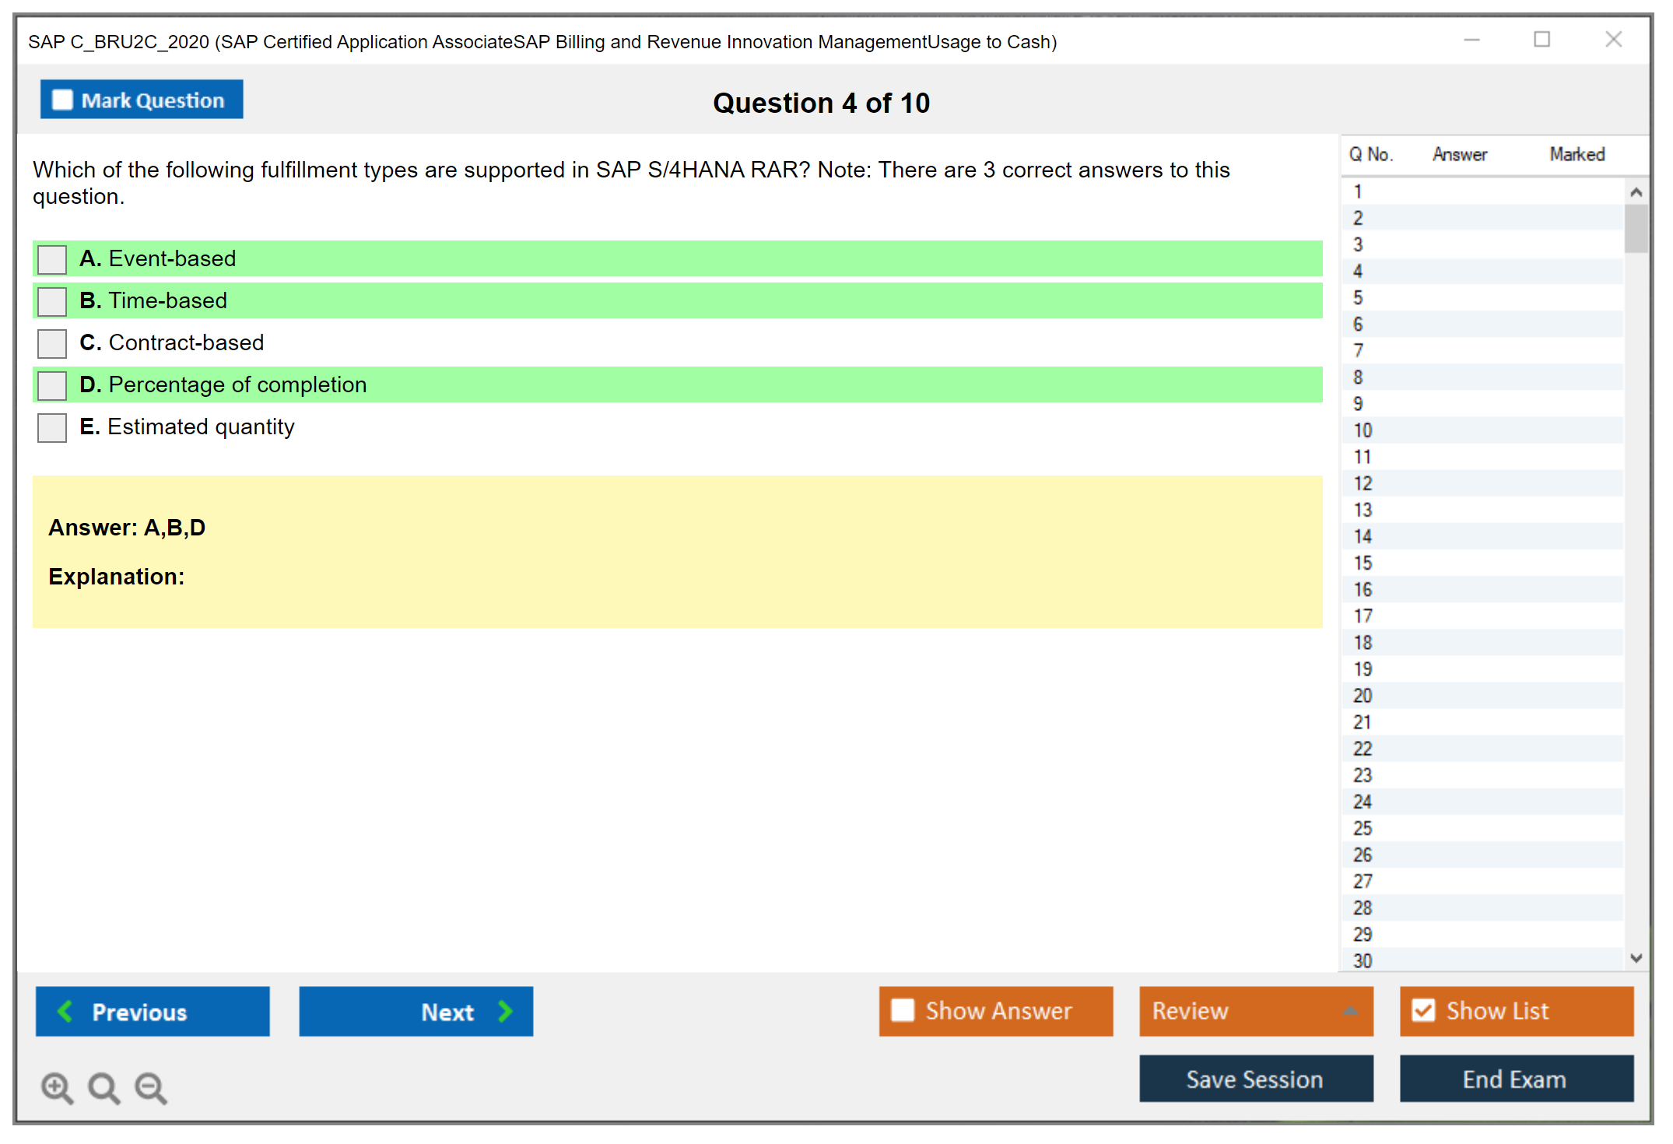Click green left chevron on Previous

pos(65,1011)
